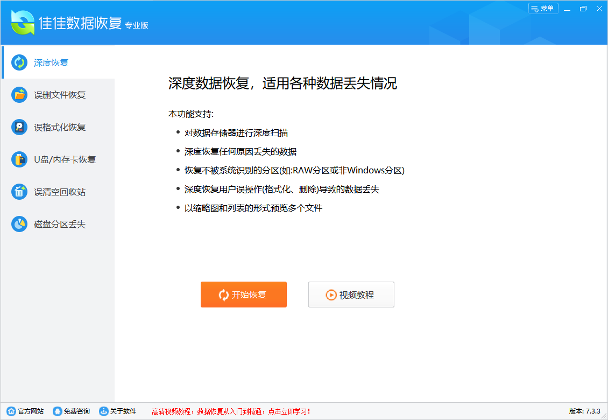
Task: Open the 视频教程 tutorial button
Action: [351, 295]
